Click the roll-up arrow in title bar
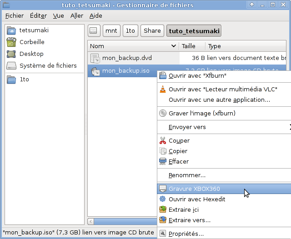Viewport: 291px width, 239px height. (252, 5)
